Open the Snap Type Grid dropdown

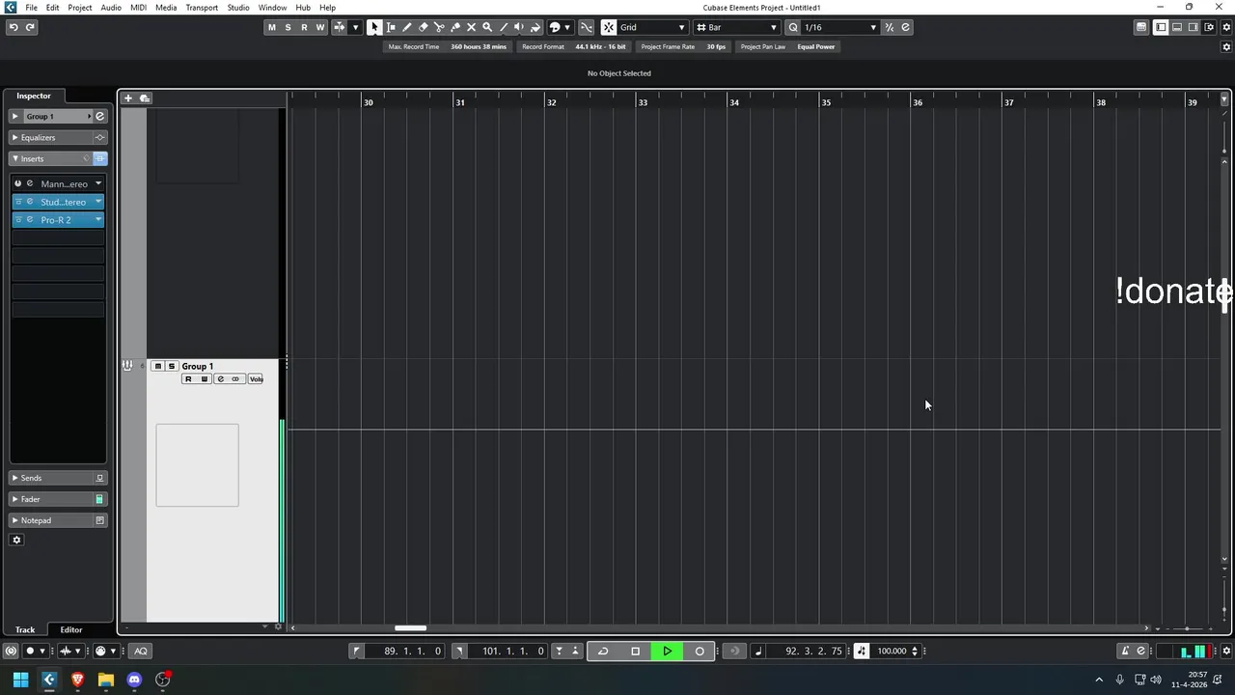653,27
